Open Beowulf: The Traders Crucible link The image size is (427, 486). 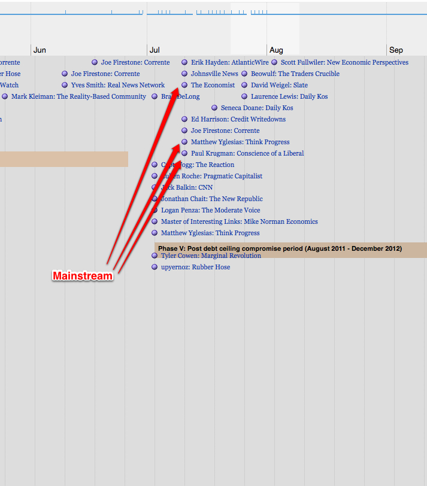[x=295, y=74]
